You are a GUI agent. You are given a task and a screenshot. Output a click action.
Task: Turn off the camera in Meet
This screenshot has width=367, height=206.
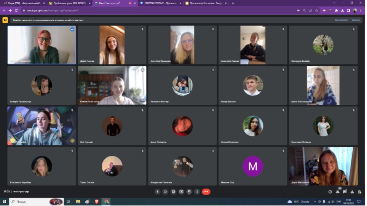pos(165,192)
